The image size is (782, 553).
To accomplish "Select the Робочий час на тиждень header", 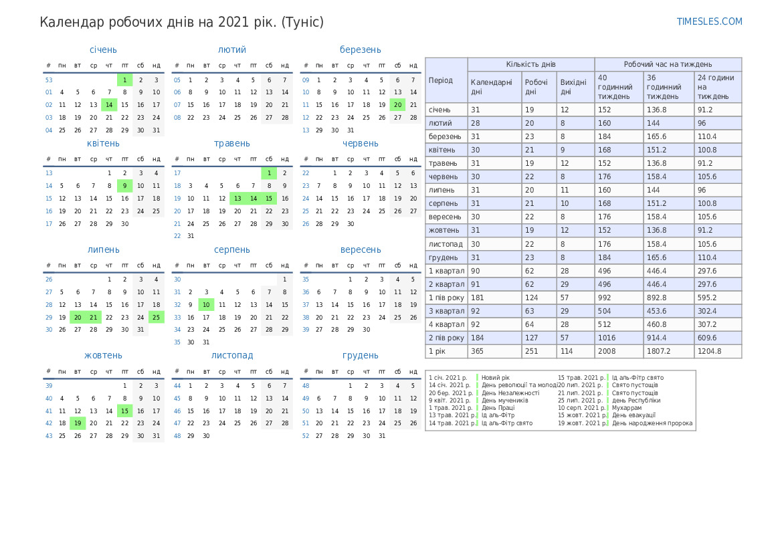I will point(668,64).
